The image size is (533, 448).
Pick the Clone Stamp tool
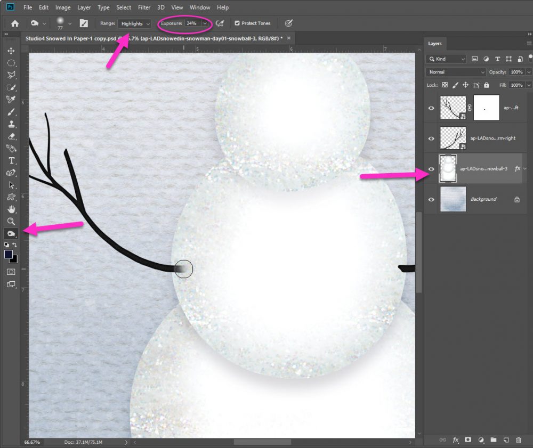[x=11, y=124]
